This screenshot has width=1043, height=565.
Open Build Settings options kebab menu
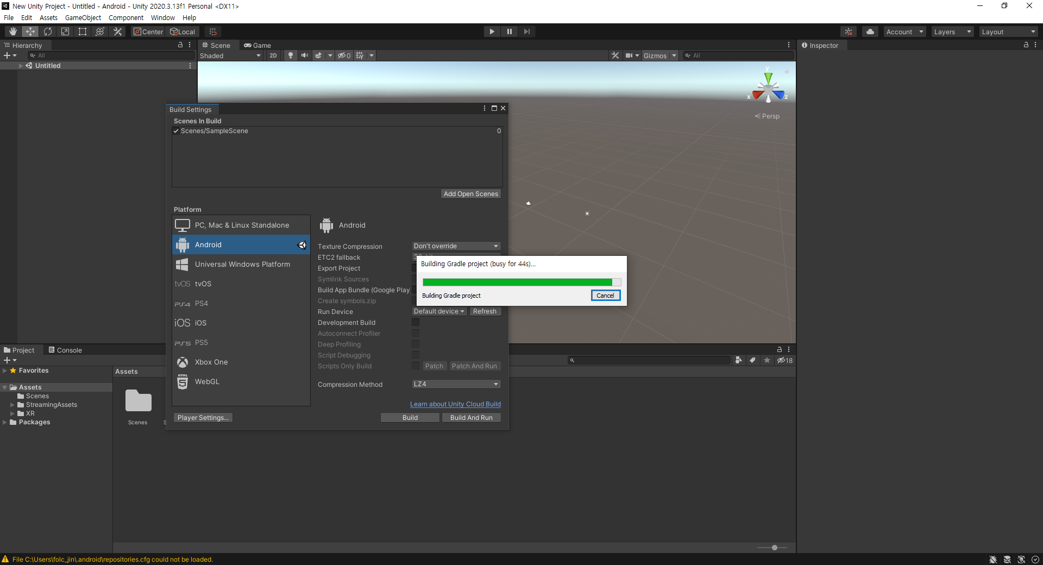pos(485,108)
